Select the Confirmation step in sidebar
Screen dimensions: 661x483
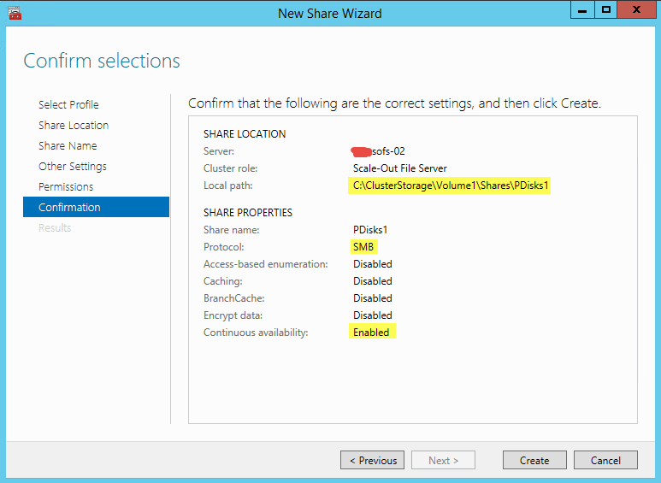(x=69, y=207)
